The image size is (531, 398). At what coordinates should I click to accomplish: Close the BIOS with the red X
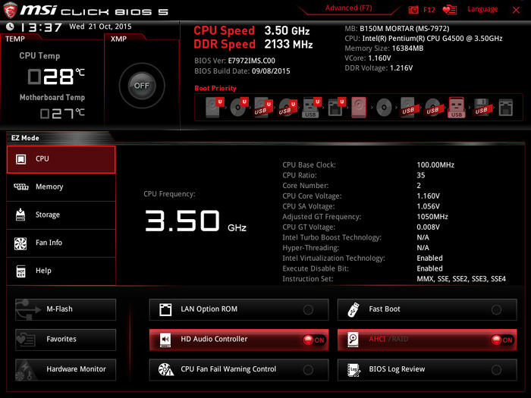pos(516,10)
